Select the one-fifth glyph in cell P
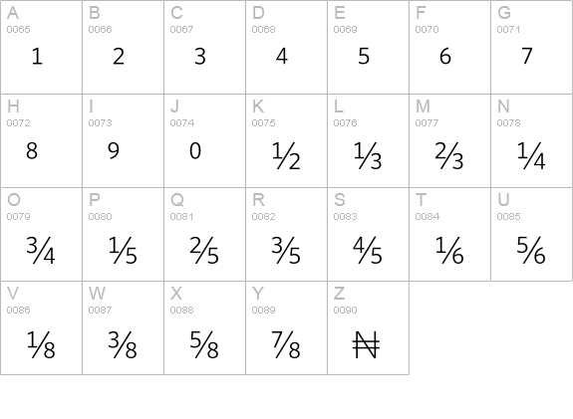Screen dimensions: 573x419 (x=123, y=250)
